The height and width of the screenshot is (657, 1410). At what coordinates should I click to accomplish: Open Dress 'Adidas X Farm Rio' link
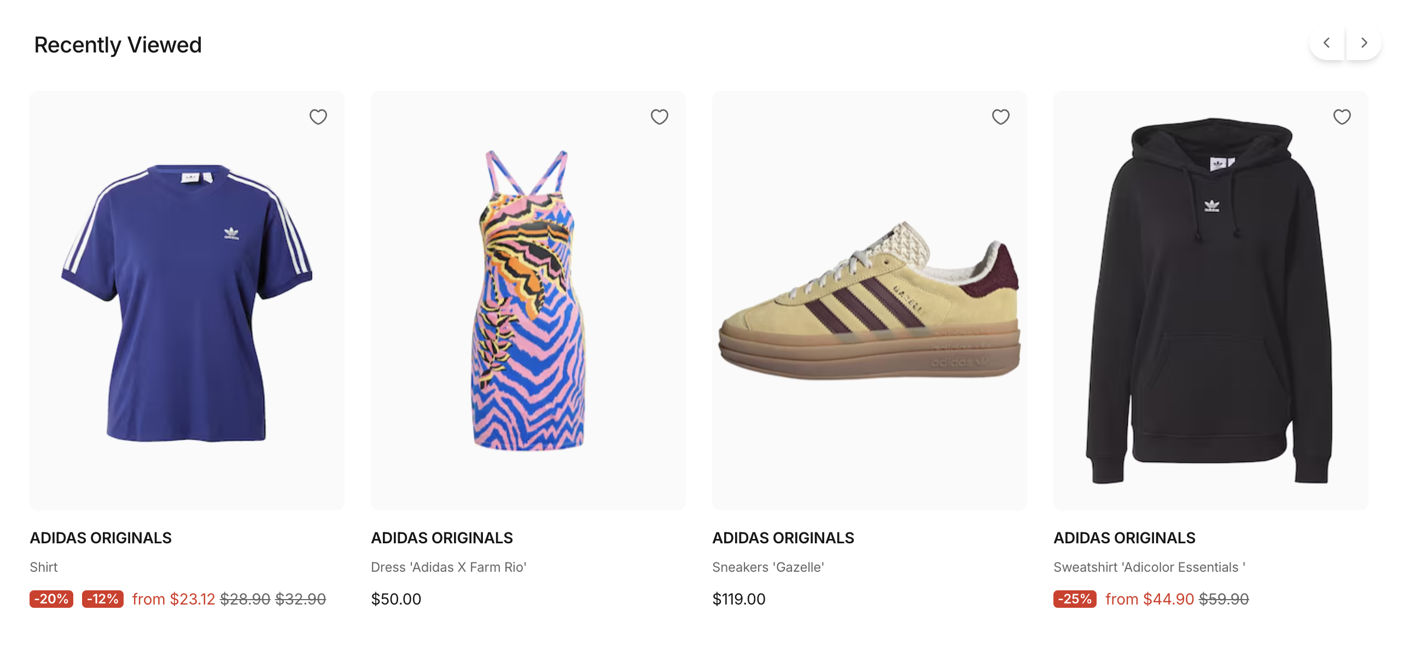(448, 567)
